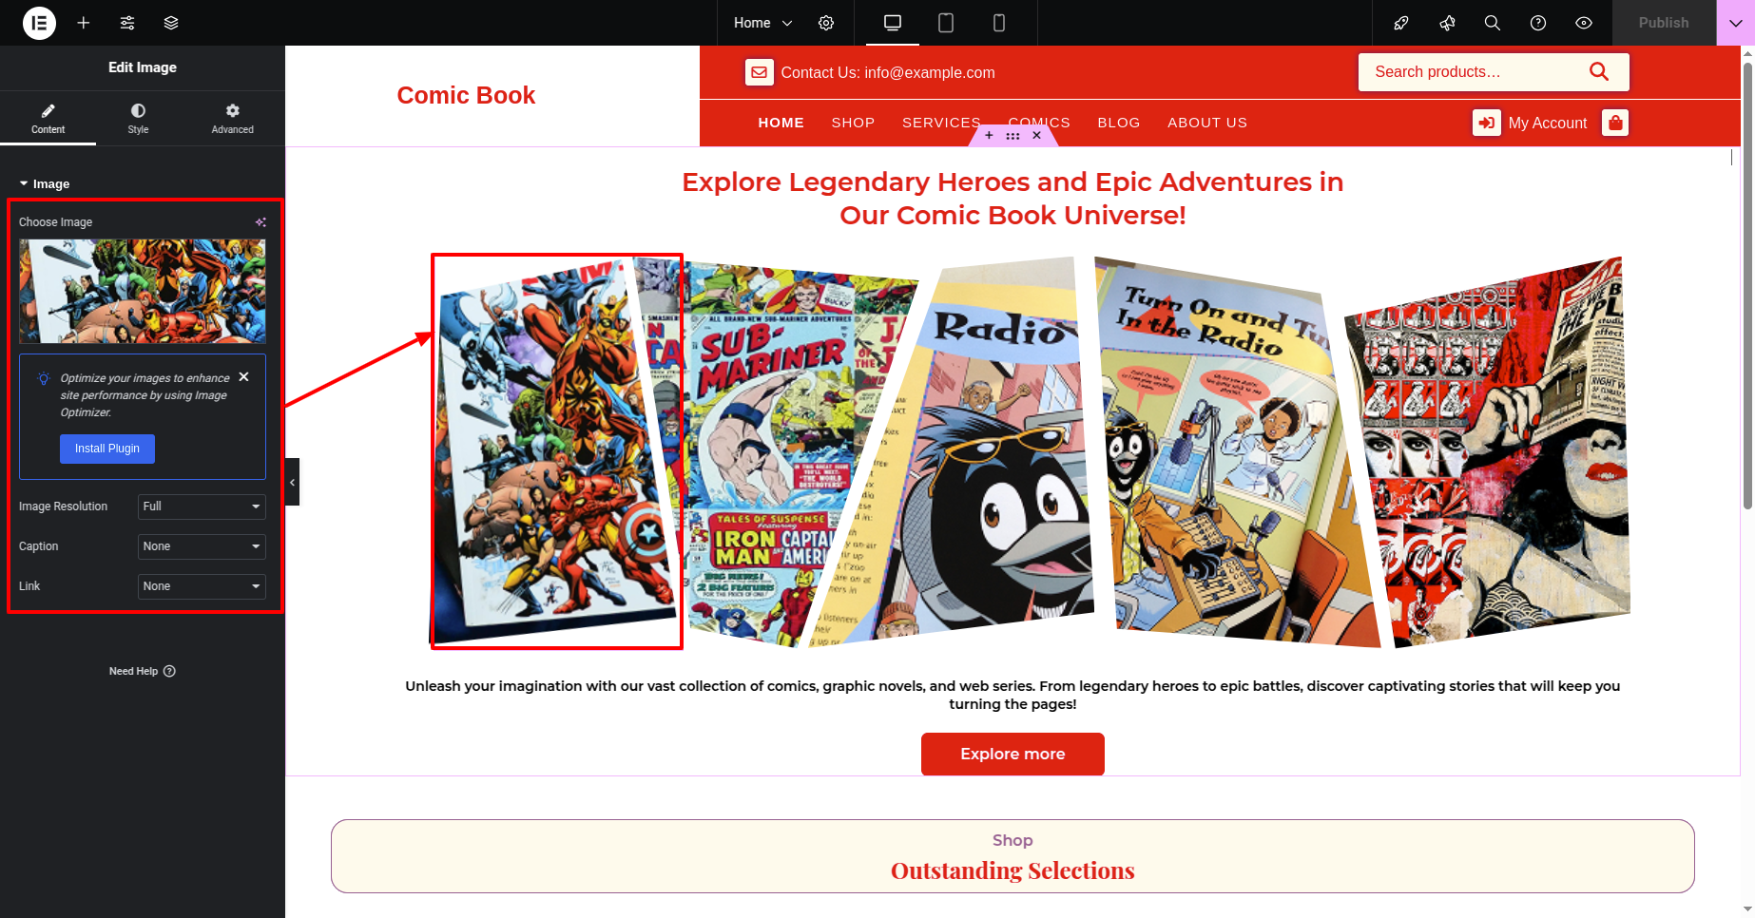Open the Finder search icon

click(x=1493, y=23)
